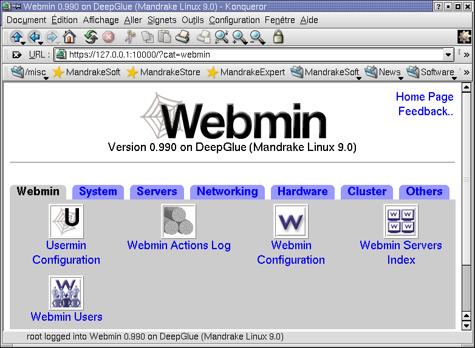This screenshot has width=475, height=348.
Task: Follow the Feedback.. link
Action: pyautogui.click(x=426, y=112)
